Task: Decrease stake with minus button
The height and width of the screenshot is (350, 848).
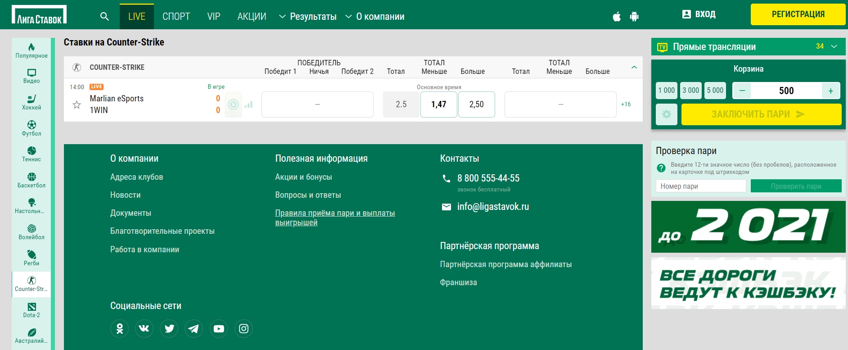Action: coord(742,91)
